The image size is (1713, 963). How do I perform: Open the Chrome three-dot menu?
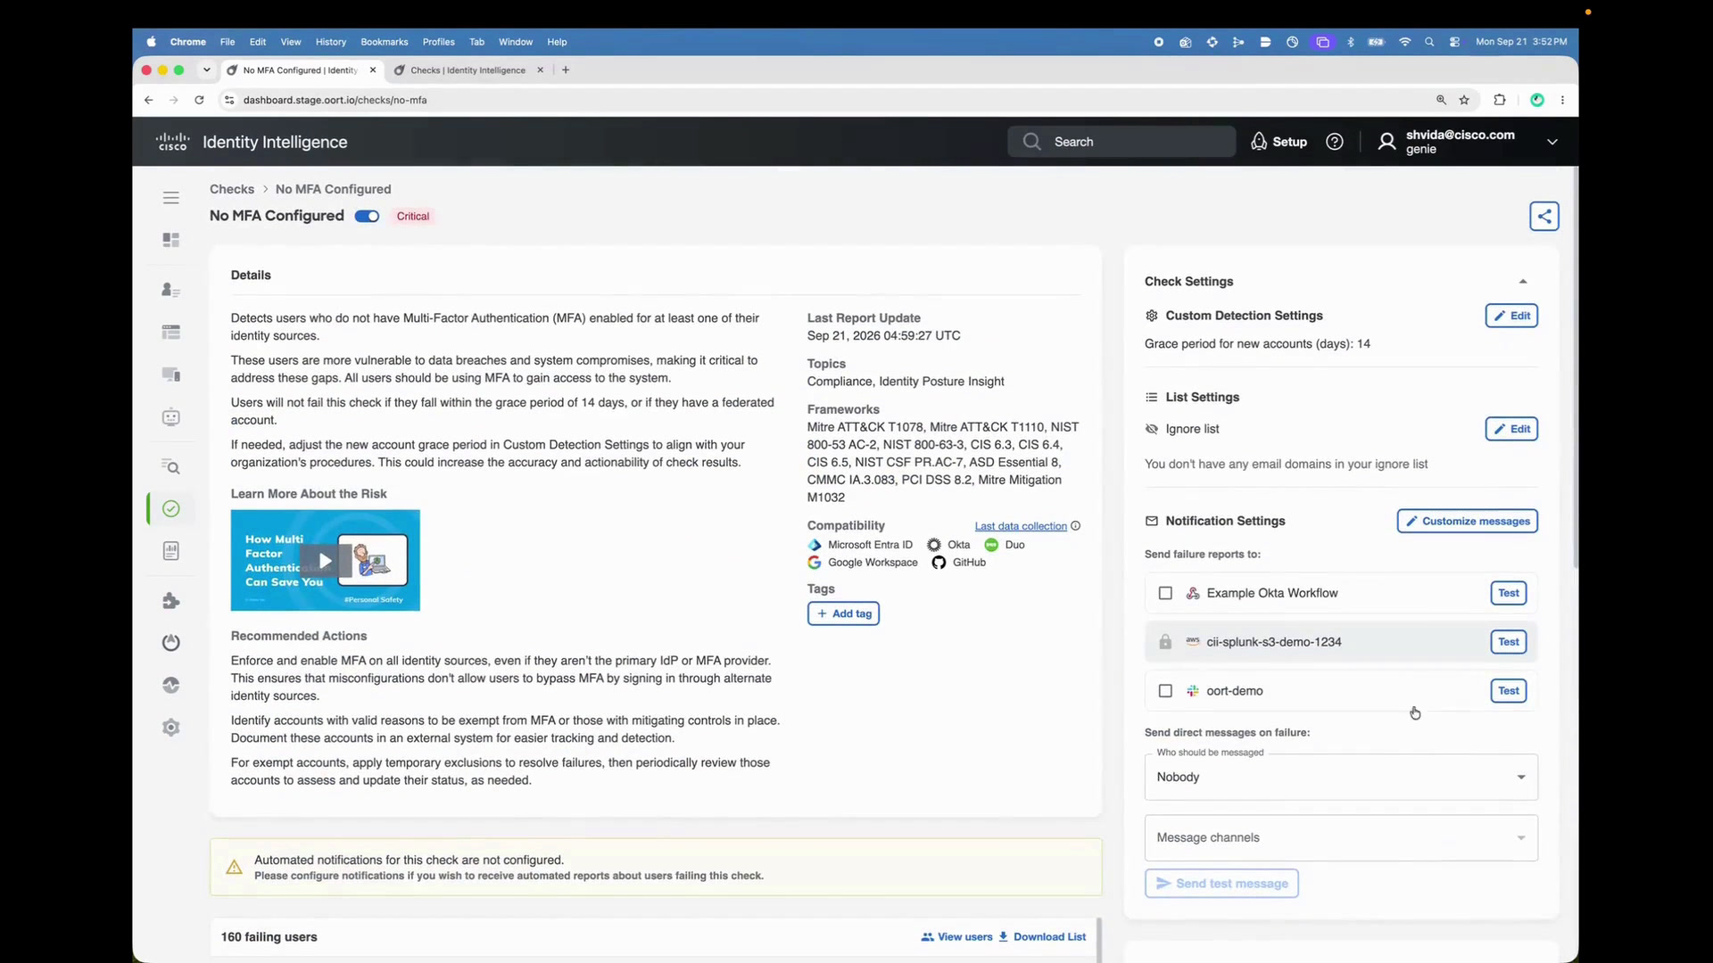tap(1562, 100)
